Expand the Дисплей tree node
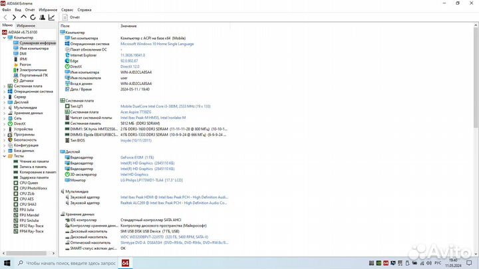479x269 pixels. tap(4, 102)
